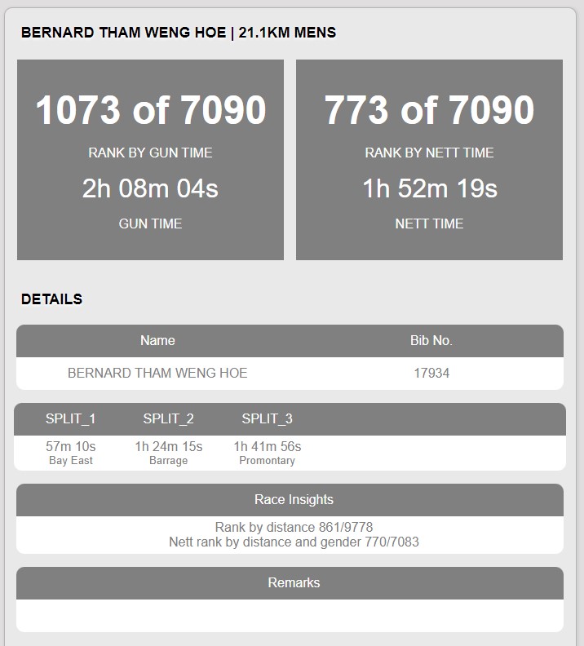The image size is (584, 646).
Task: Click the Bib No. column header
Action: (431, 340)
